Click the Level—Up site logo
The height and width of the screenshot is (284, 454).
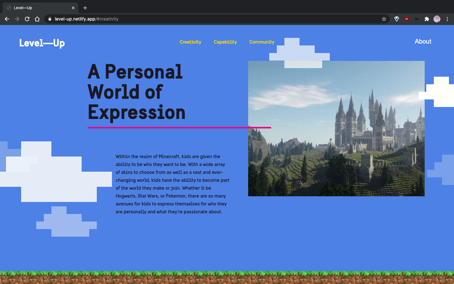coord(42,43)
